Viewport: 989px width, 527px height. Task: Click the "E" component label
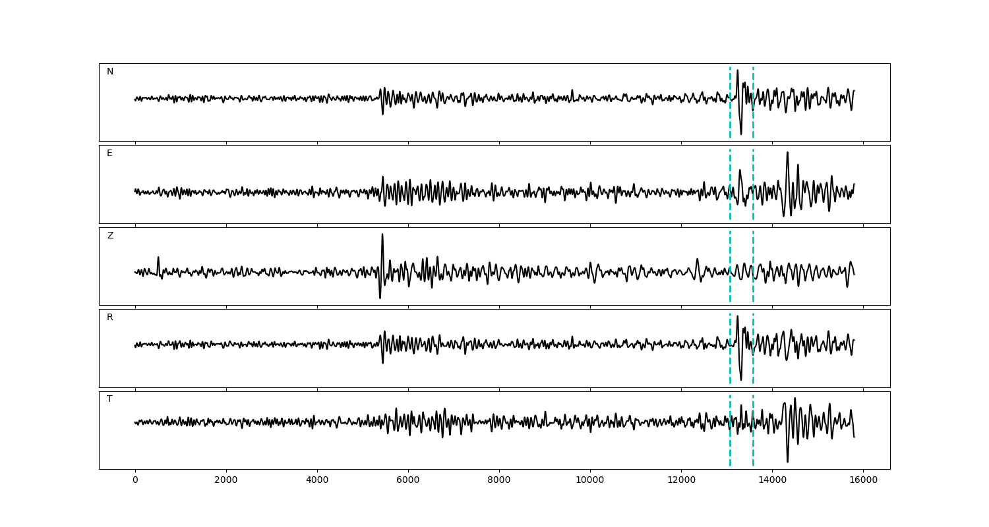(x=109, y=153)
